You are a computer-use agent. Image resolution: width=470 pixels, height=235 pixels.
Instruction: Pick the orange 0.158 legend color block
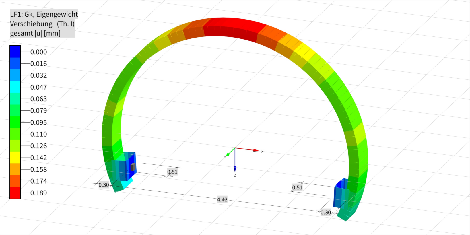15,169
